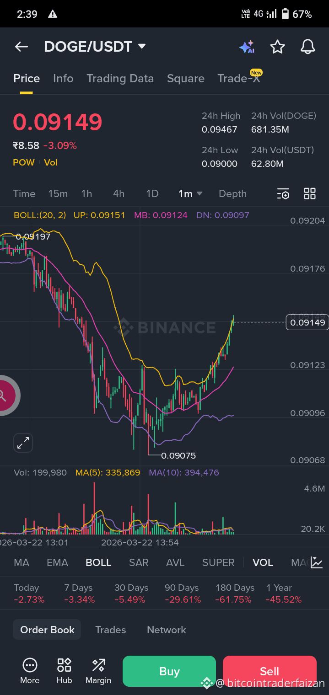Screen dimensions: 329x695
Task: Tap the MA(5): 335,869 volume label
Action: 108,472
